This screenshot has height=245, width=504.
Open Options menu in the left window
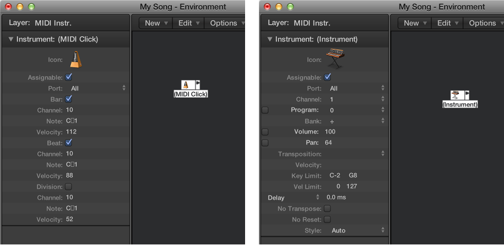[225, 23]
